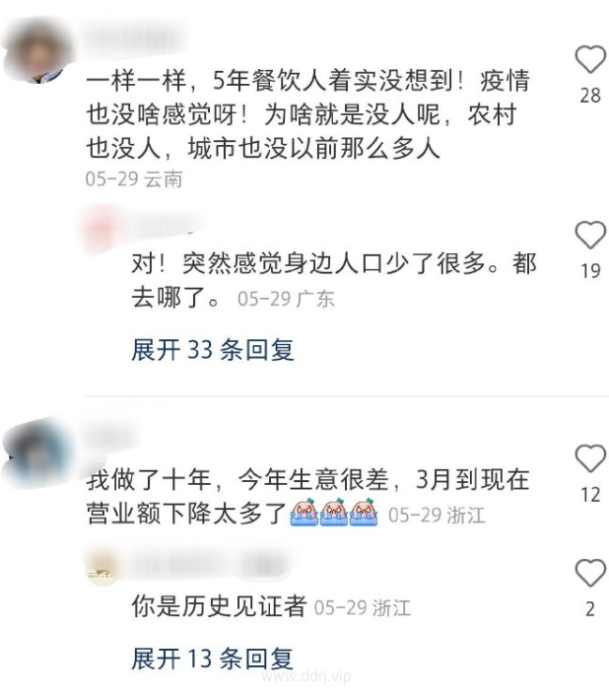Screen dimensions: 609x696
Task: Like the Guangdong reply with 19 likes
Action: 590,235
